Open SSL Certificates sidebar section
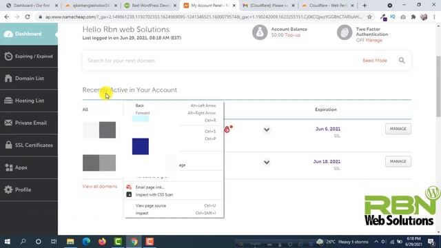Viewport: 441px width, 248px height. coord(29,145)
